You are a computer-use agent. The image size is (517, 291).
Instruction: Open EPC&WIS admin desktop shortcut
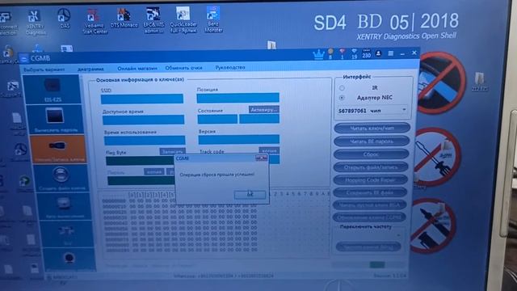click(153, 20)
